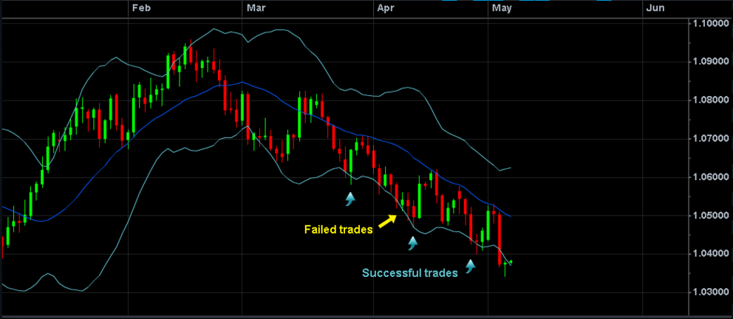Viewport: 733px width, 319px height.
Task: Click the 1.08000 price level label
Action: 710,100
